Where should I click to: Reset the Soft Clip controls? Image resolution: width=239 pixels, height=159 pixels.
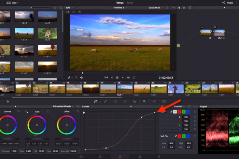195,136
